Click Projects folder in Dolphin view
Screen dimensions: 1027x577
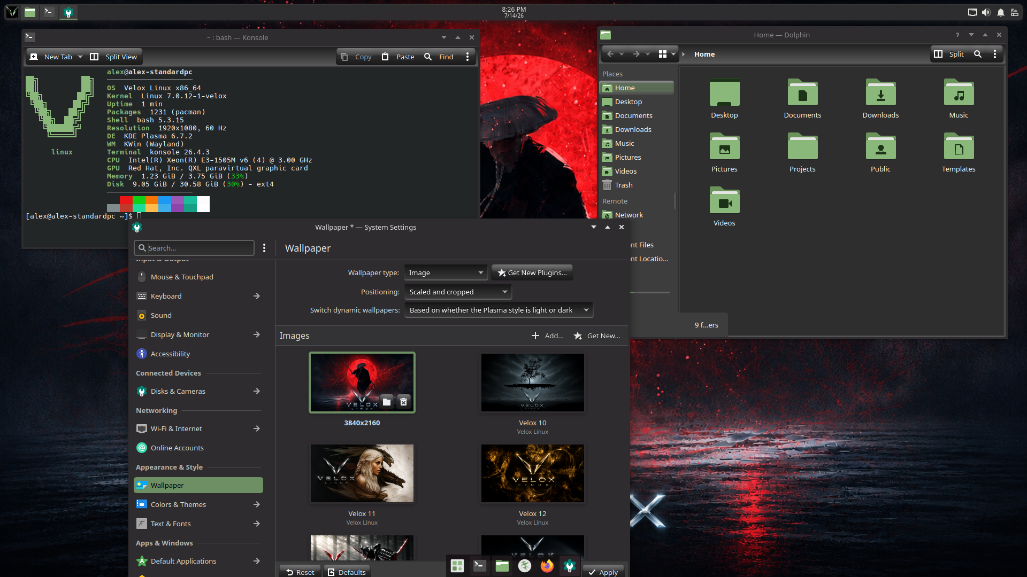[802, 152]
